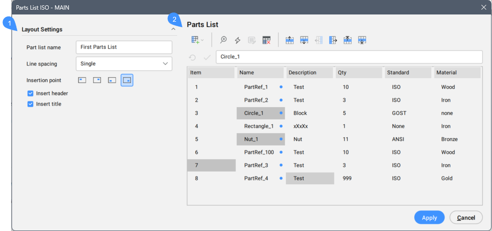Set insertion point to bottom-left
The height and width of the screenshot is (231, 492).
111,80
